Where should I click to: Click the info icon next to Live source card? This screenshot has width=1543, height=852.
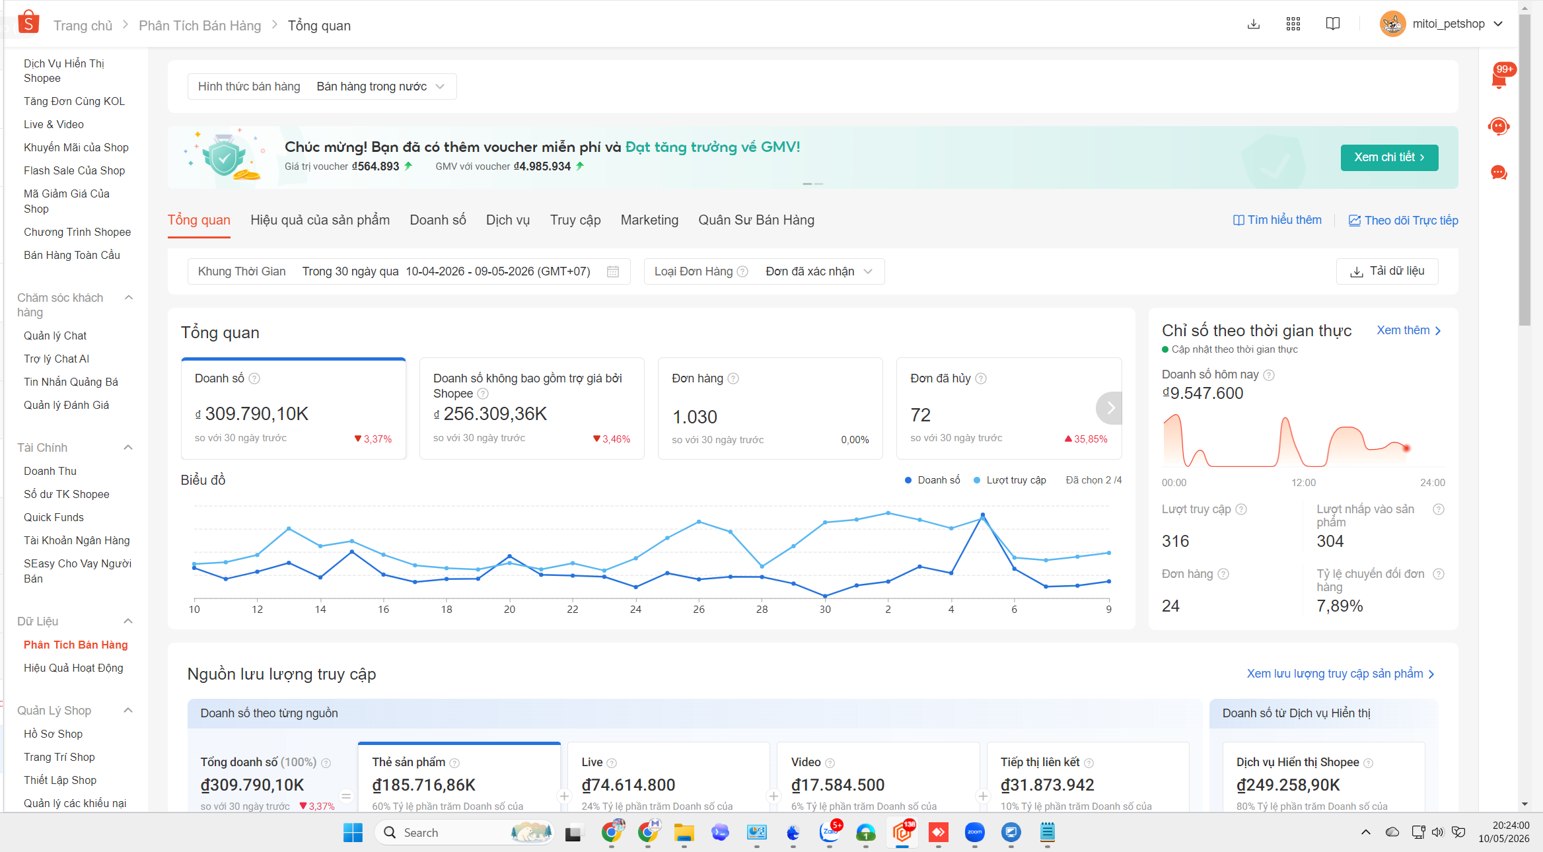coord(612,763)
